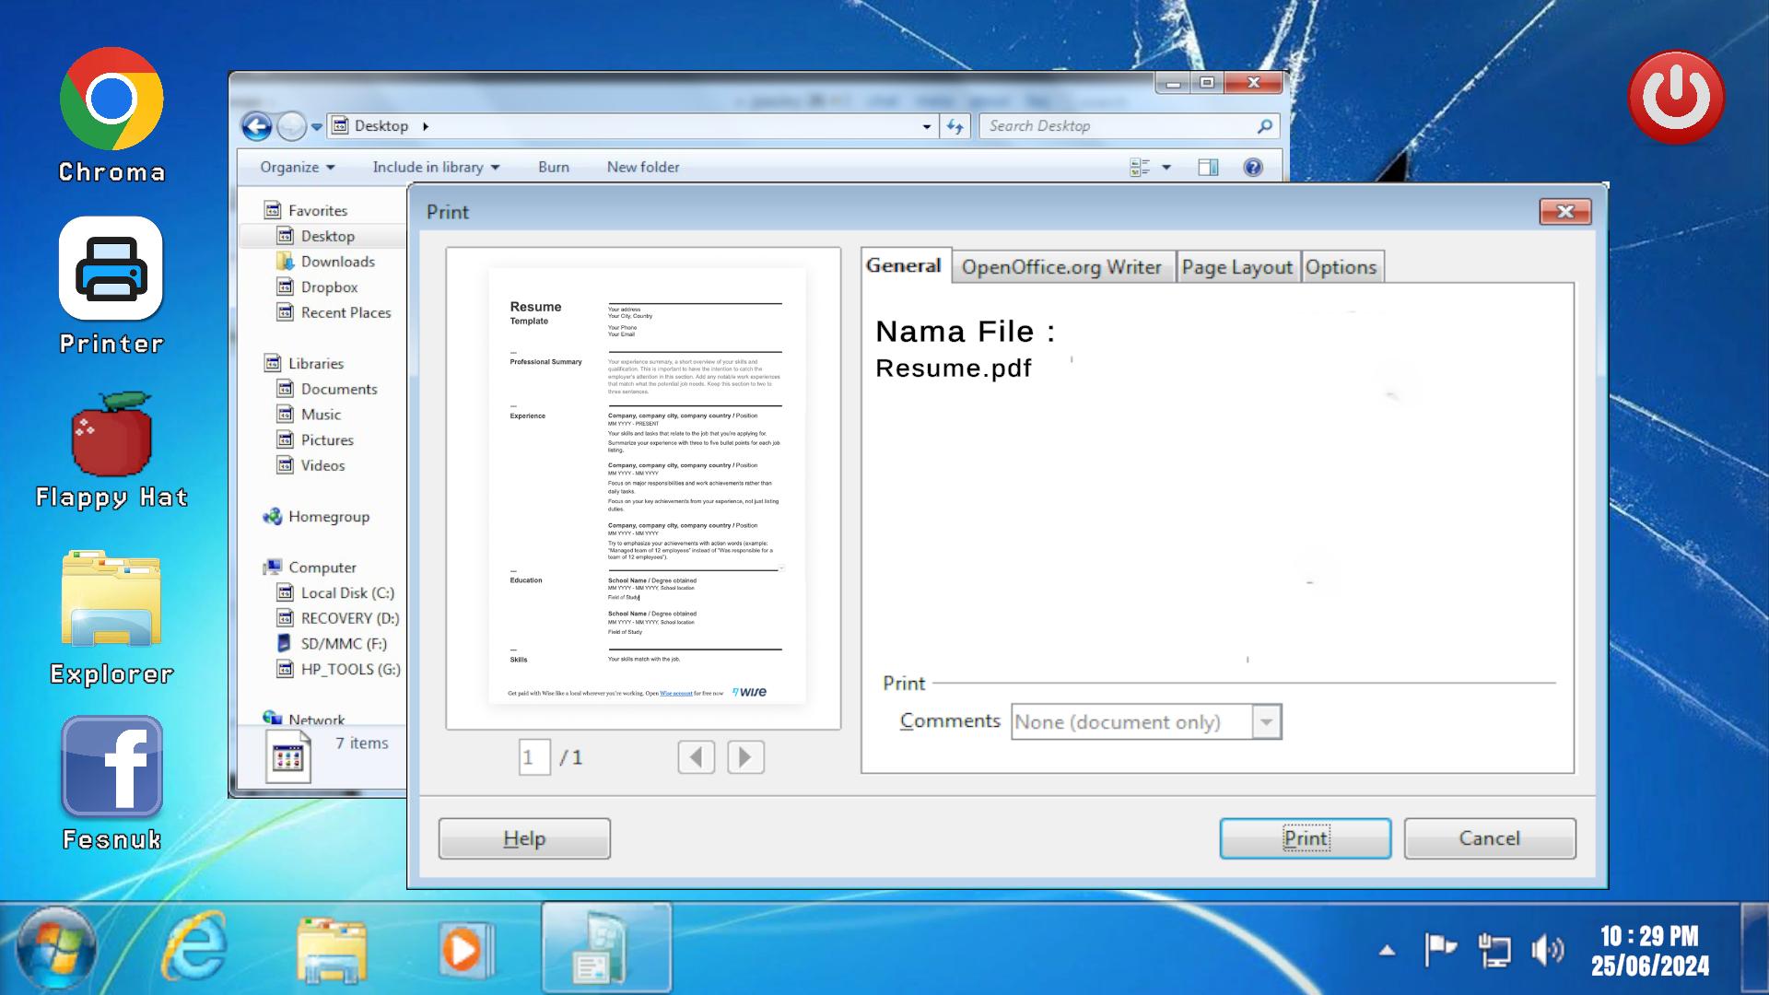
Task: Show hidden tray icons arrow
Action: coord(1387,951)
